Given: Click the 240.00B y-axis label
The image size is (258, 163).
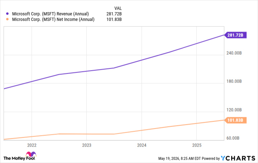Looking at the screenshot, I should click(x=234, y=53).
